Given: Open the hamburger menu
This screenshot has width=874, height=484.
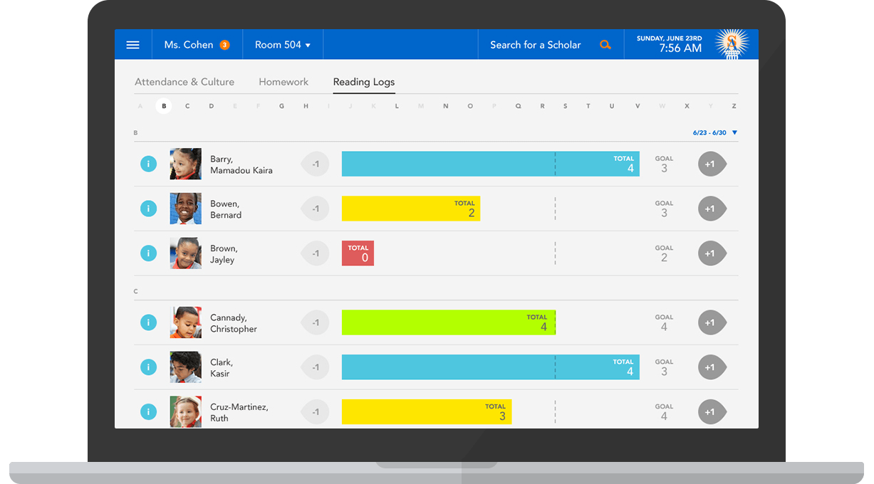Looking at the screenshot, I should pos(132,45).
